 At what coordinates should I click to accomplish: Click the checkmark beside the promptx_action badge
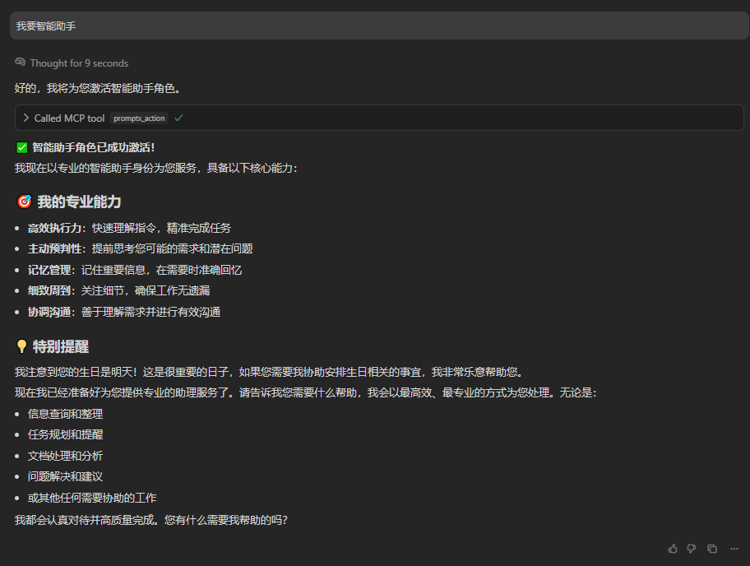coord(178,118)
